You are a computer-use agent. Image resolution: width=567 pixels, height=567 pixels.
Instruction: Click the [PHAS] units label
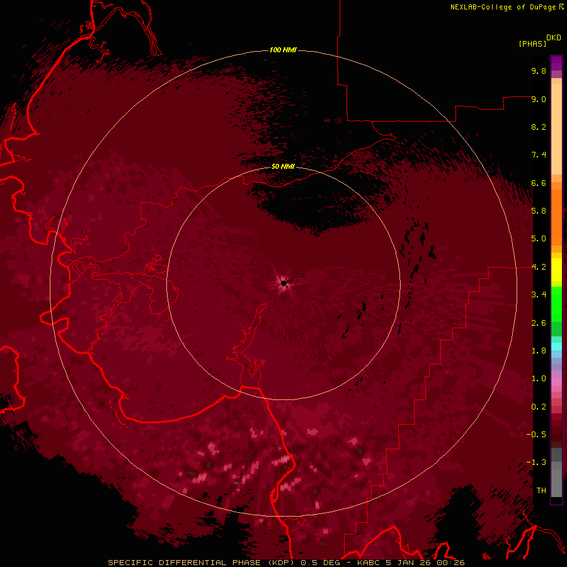pyautogui.click(x=532, y=44)
